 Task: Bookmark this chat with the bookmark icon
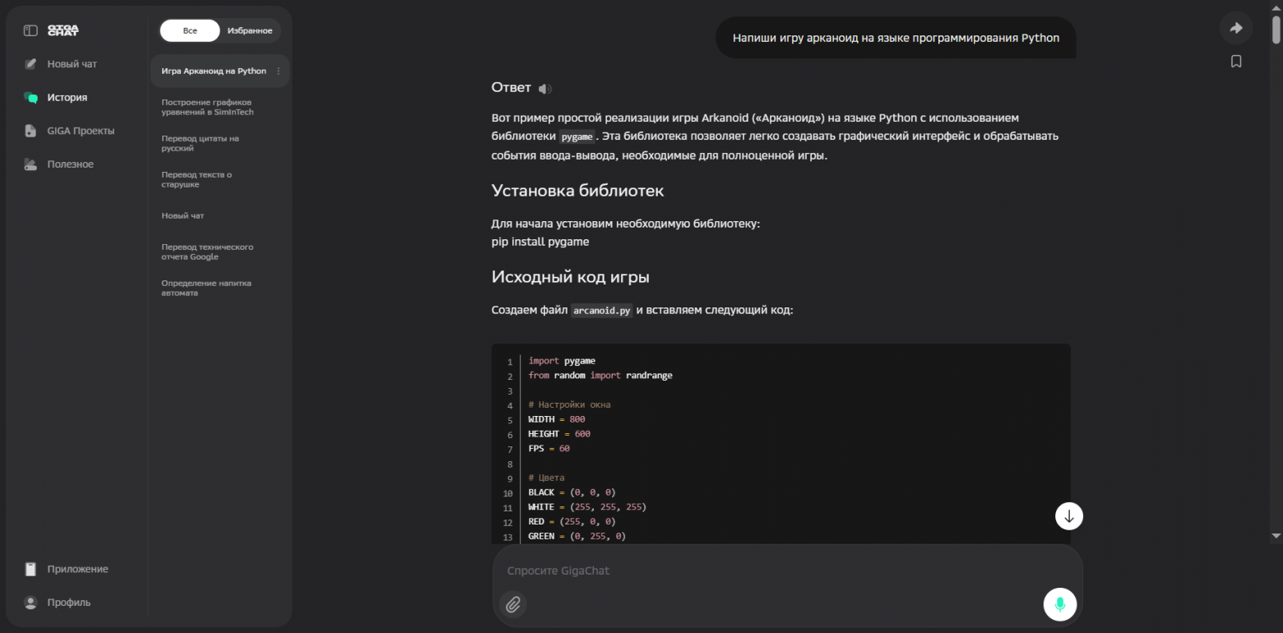(1235, 62)
